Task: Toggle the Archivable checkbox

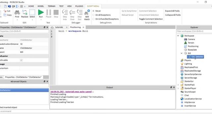Action: pyautogui.click(x=21, y=60)
